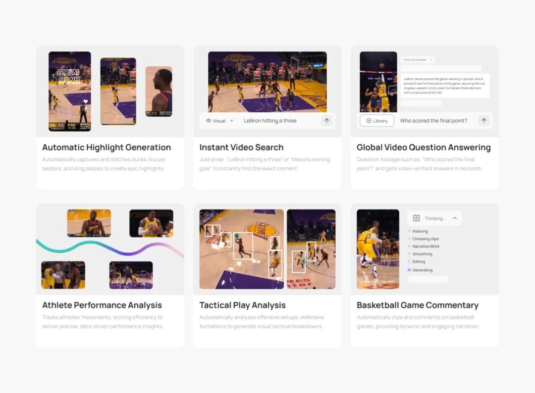The width and height of the screenshot is (535, 393).
Task: Click the Automatically clips and comments description
Action: (418, 322)
